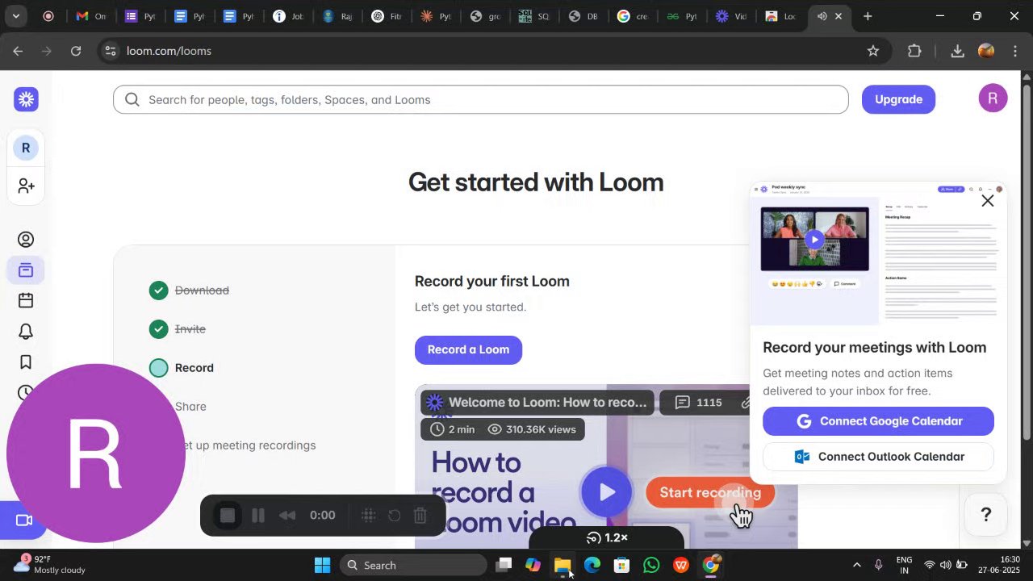Click the Loom search input field
Viewport: 1033px width, 581px height.
[481, 100]
